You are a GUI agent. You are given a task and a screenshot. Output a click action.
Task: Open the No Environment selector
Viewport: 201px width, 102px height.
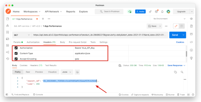169,19
